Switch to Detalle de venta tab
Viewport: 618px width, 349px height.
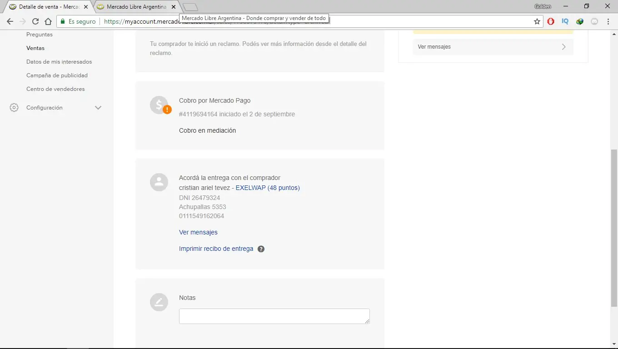[49, 7]
